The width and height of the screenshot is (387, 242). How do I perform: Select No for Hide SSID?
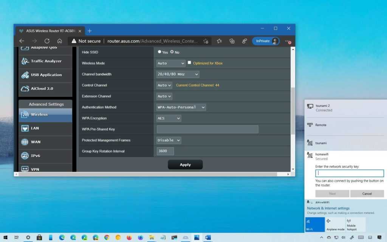(x=172, y=52)
